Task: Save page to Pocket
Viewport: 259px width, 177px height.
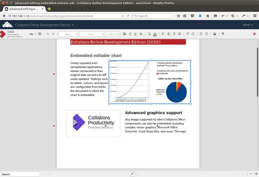Action: click(192, 16)
